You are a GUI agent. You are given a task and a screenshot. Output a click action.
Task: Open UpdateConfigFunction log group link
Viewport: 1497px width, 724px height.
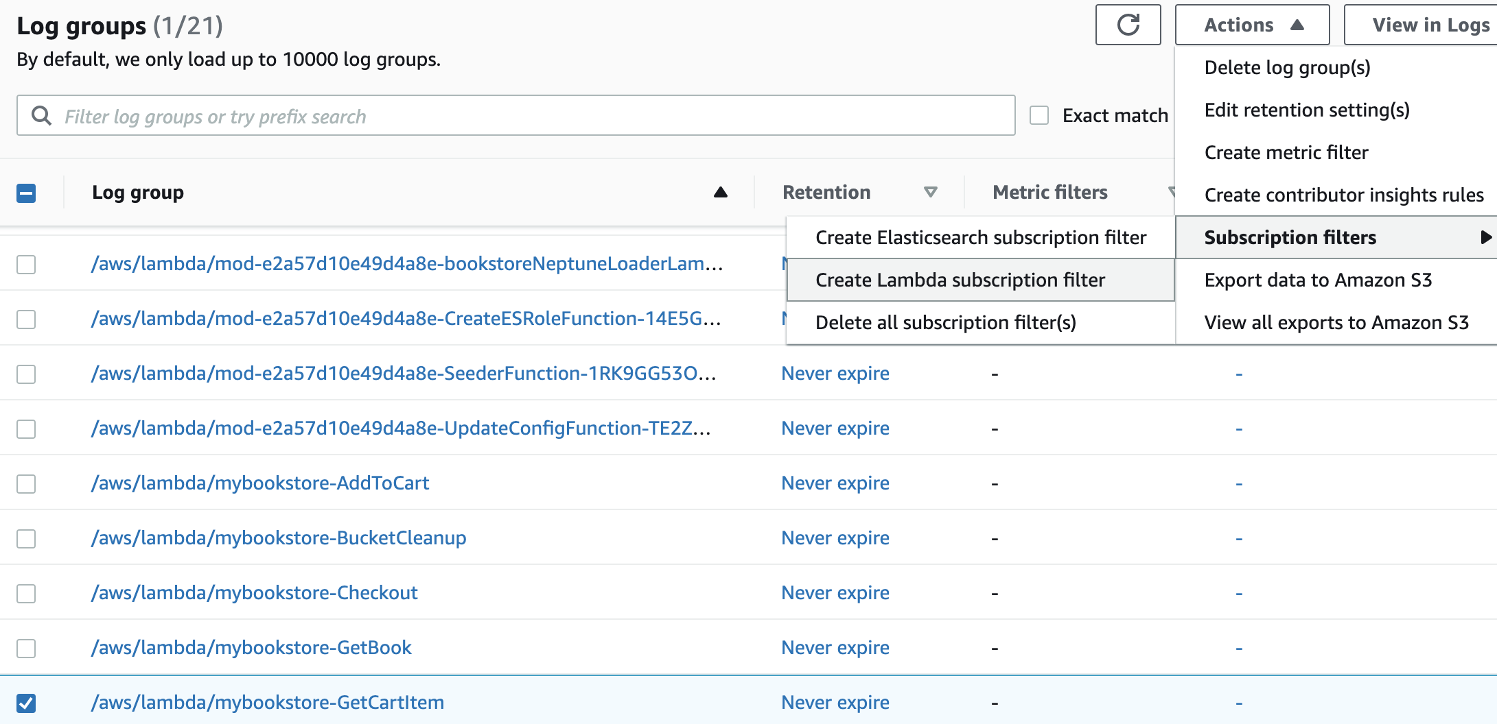pyautogui.click(x=401, y=429)
